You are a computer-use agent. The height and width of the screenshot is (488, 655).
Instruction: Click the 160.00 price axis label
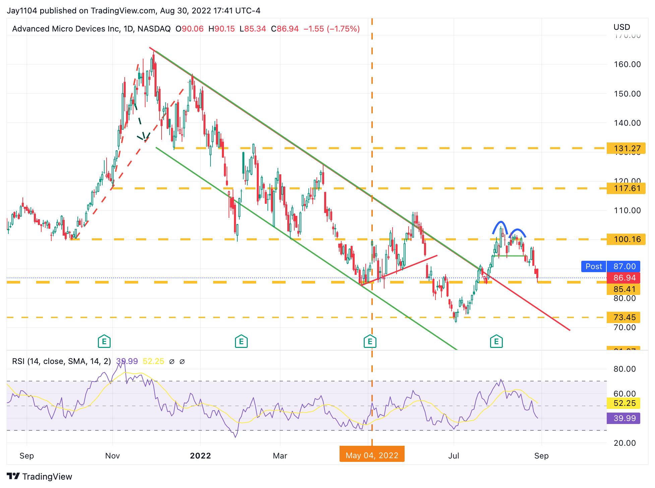(627, 64)
